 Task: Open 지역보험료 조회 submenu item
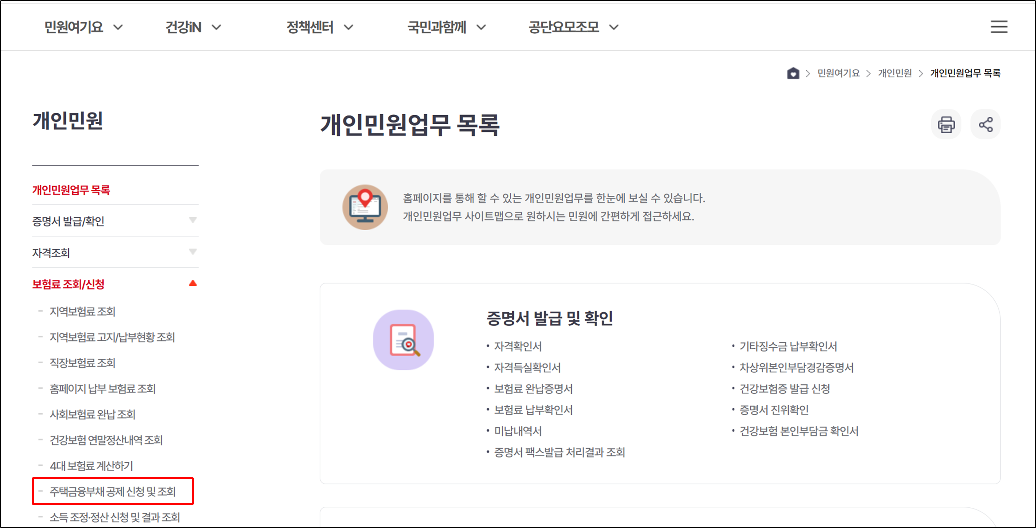tap(82, 312)
